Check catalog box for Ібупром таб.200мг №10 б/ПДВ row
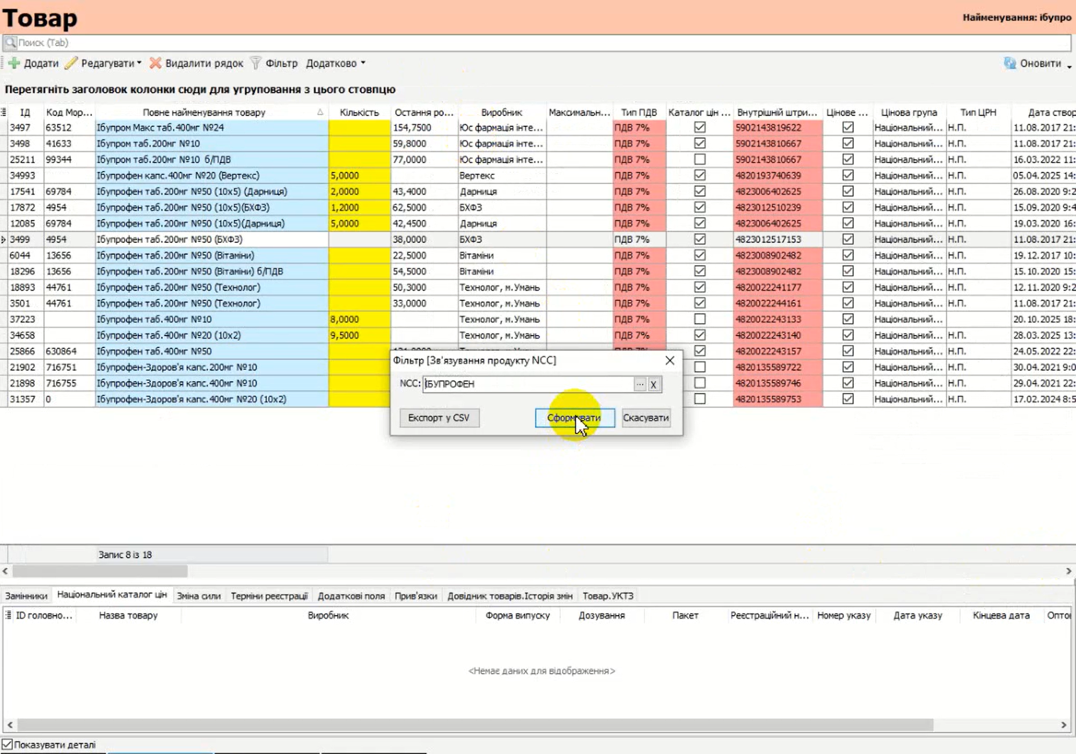This screenshot has width=1076, height=754. tap(699, 159)
